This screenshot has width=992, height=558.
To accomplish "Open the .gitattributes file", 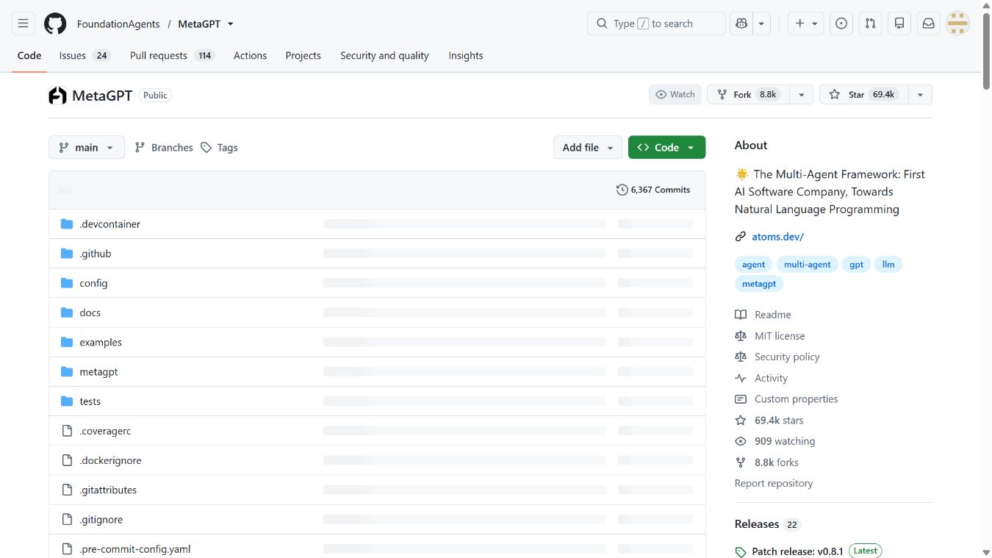I will (x=108, y=490).
